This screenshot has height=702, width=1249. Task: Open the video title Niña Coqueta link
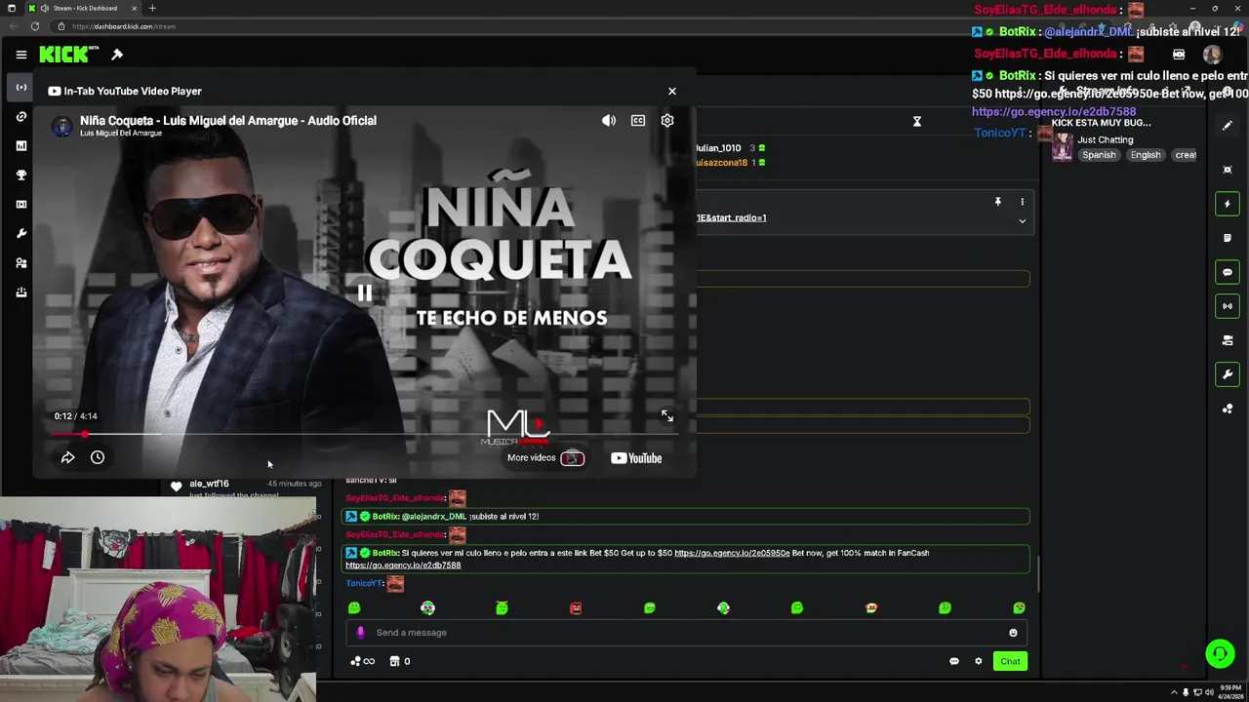(228, 121)
